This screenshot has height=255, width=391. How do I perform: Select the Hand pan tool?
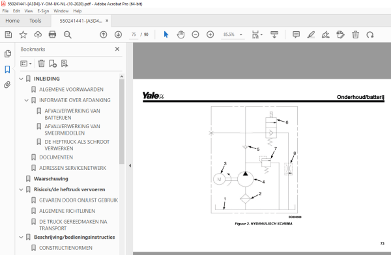tap(181, 34)
